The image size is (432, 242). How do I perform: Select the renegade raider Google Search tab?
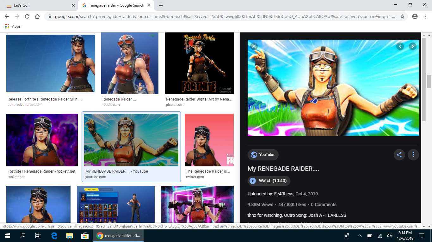[x=117, y=5]
